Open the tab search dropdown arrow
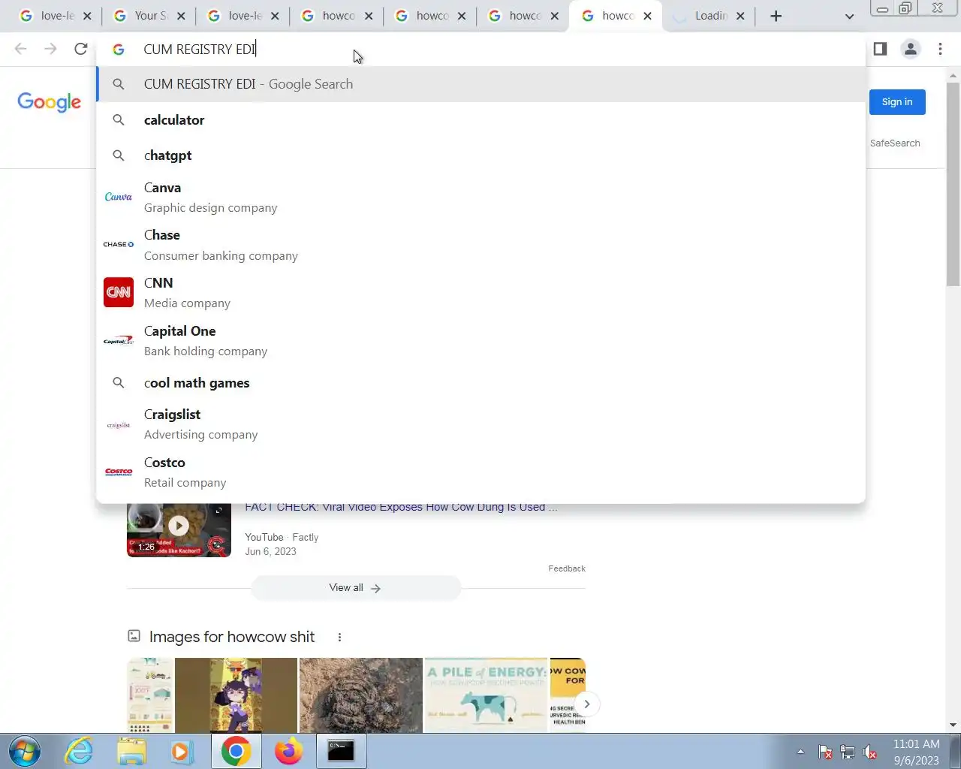The image size is (961, 769). click(x=849, y=16)
